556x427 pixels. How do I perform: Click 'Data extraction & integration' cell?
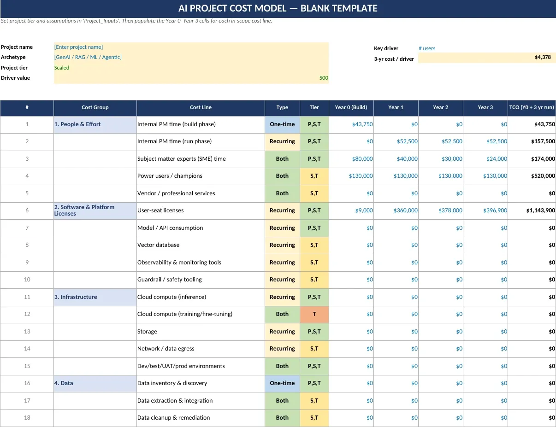(201, 401)
